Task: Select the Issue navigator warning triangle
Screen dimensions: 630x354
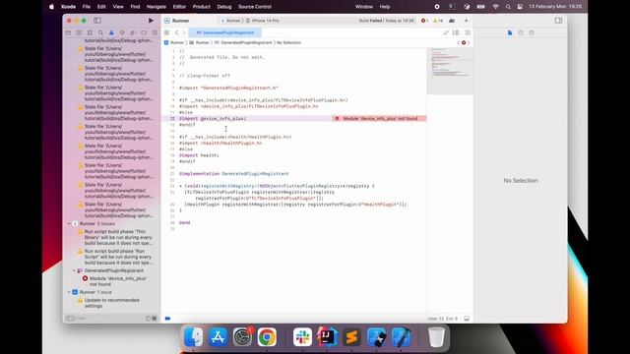Action: (111, 32)
